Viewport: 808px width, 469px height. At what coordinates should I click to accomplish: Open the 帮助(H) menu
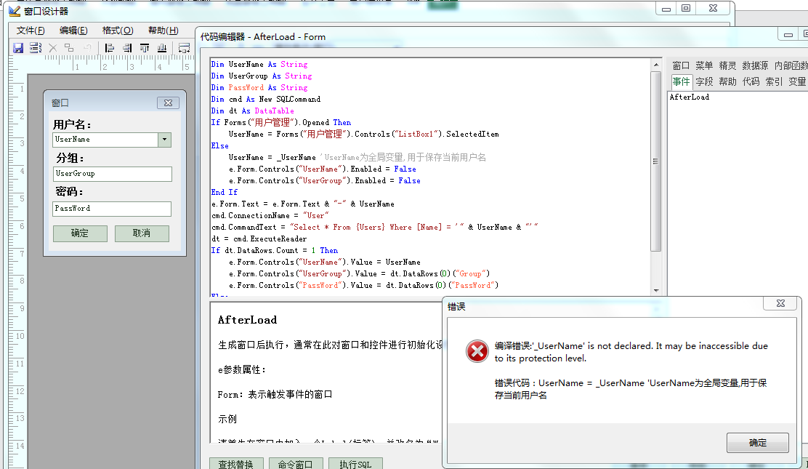(163, 31)
